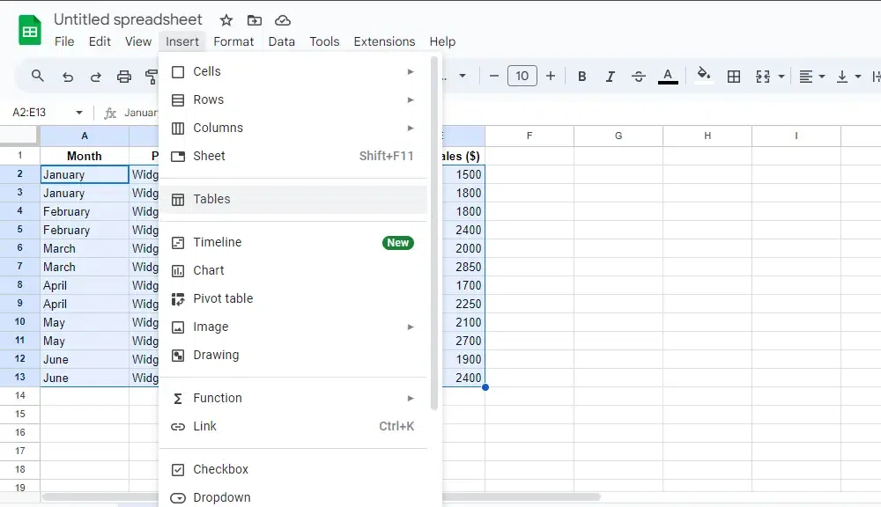Open horizontal align dropdown
Screen dimensions: 881x507
coord(812,77)
